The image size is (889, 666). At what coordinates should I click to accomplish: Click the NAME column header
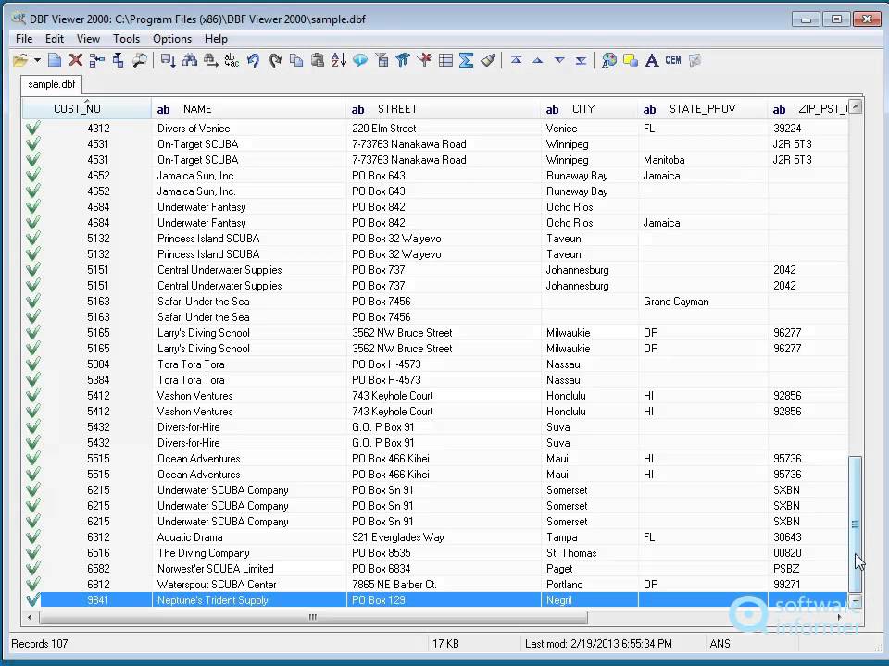point(249,109)
